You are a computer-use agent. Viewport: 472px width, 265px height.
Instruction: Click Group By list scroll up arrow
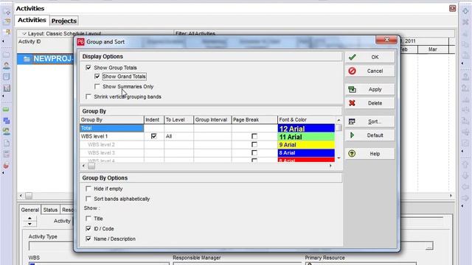click(x=339, y=120)
